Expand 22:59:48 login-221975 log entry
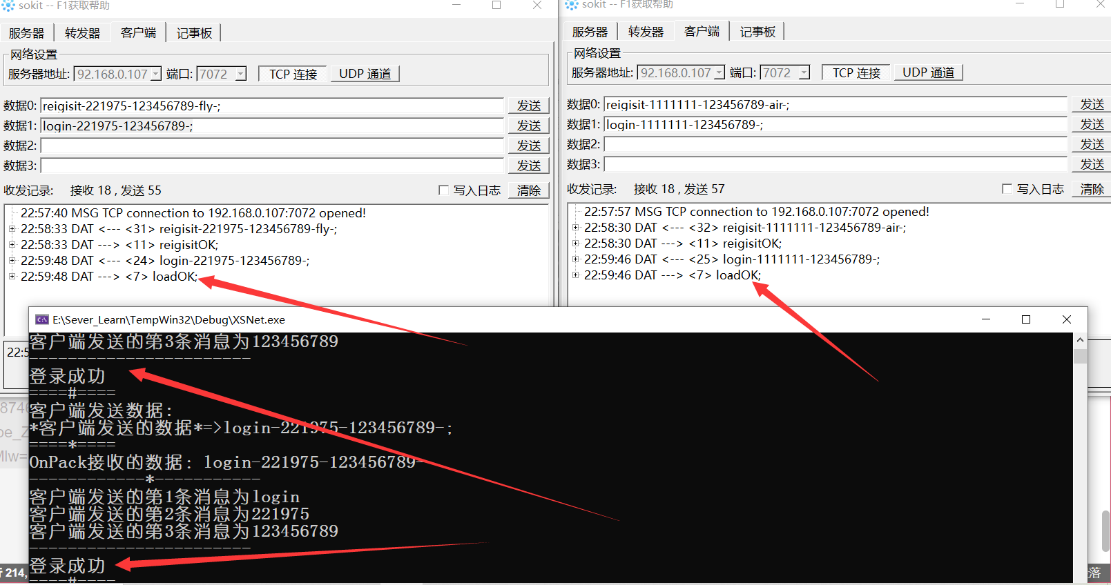The width and height of the screenshot is (1111, 585). click(x=12, y=260)
